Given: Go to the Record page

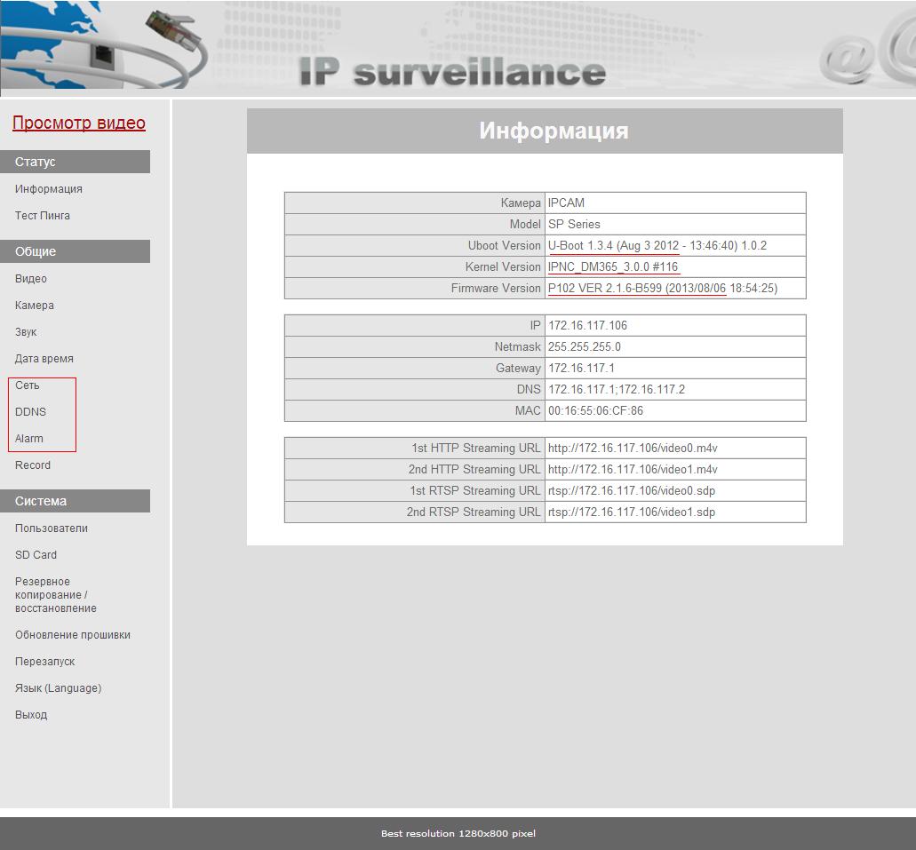Looking at the screenshot, I should point(33,465).
